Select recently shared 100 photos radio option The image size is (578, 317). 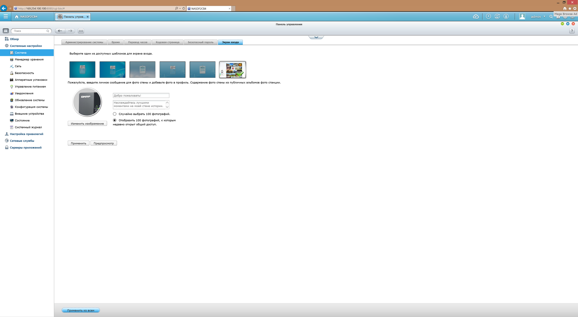coord(115,120)
